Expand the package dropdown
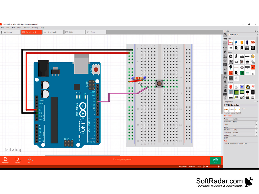 click(256, 135)
